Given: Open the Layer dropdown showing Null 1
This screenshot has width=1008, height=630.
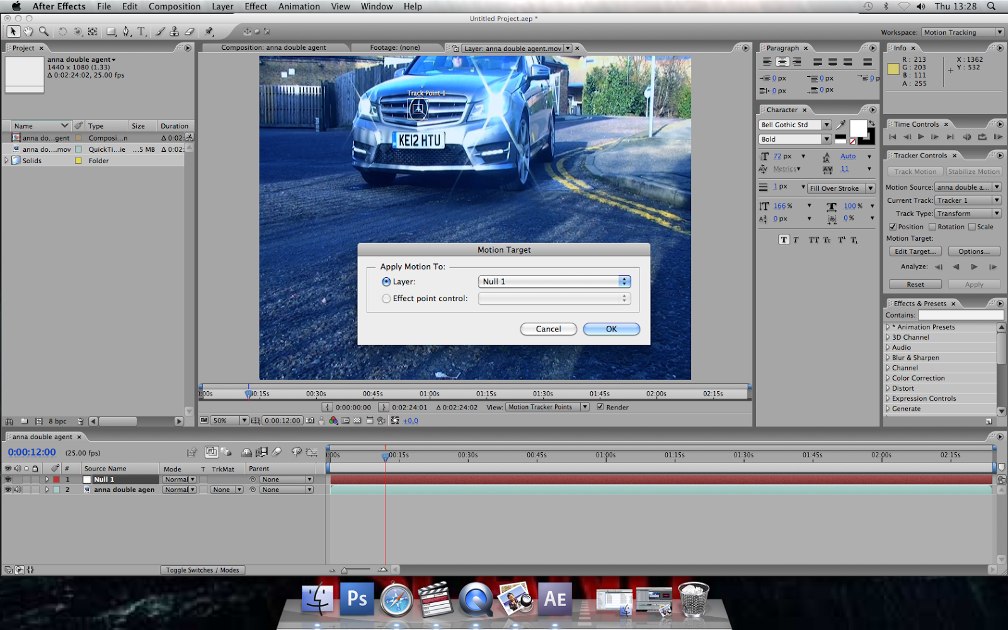Looking at the screenshot, I should (554, 282).
